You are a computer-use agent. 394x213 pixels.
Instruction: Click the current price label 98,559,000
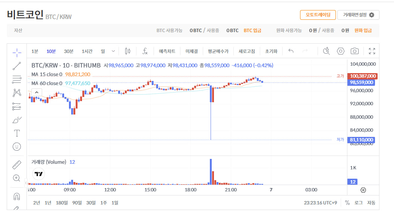coord(361,82)
